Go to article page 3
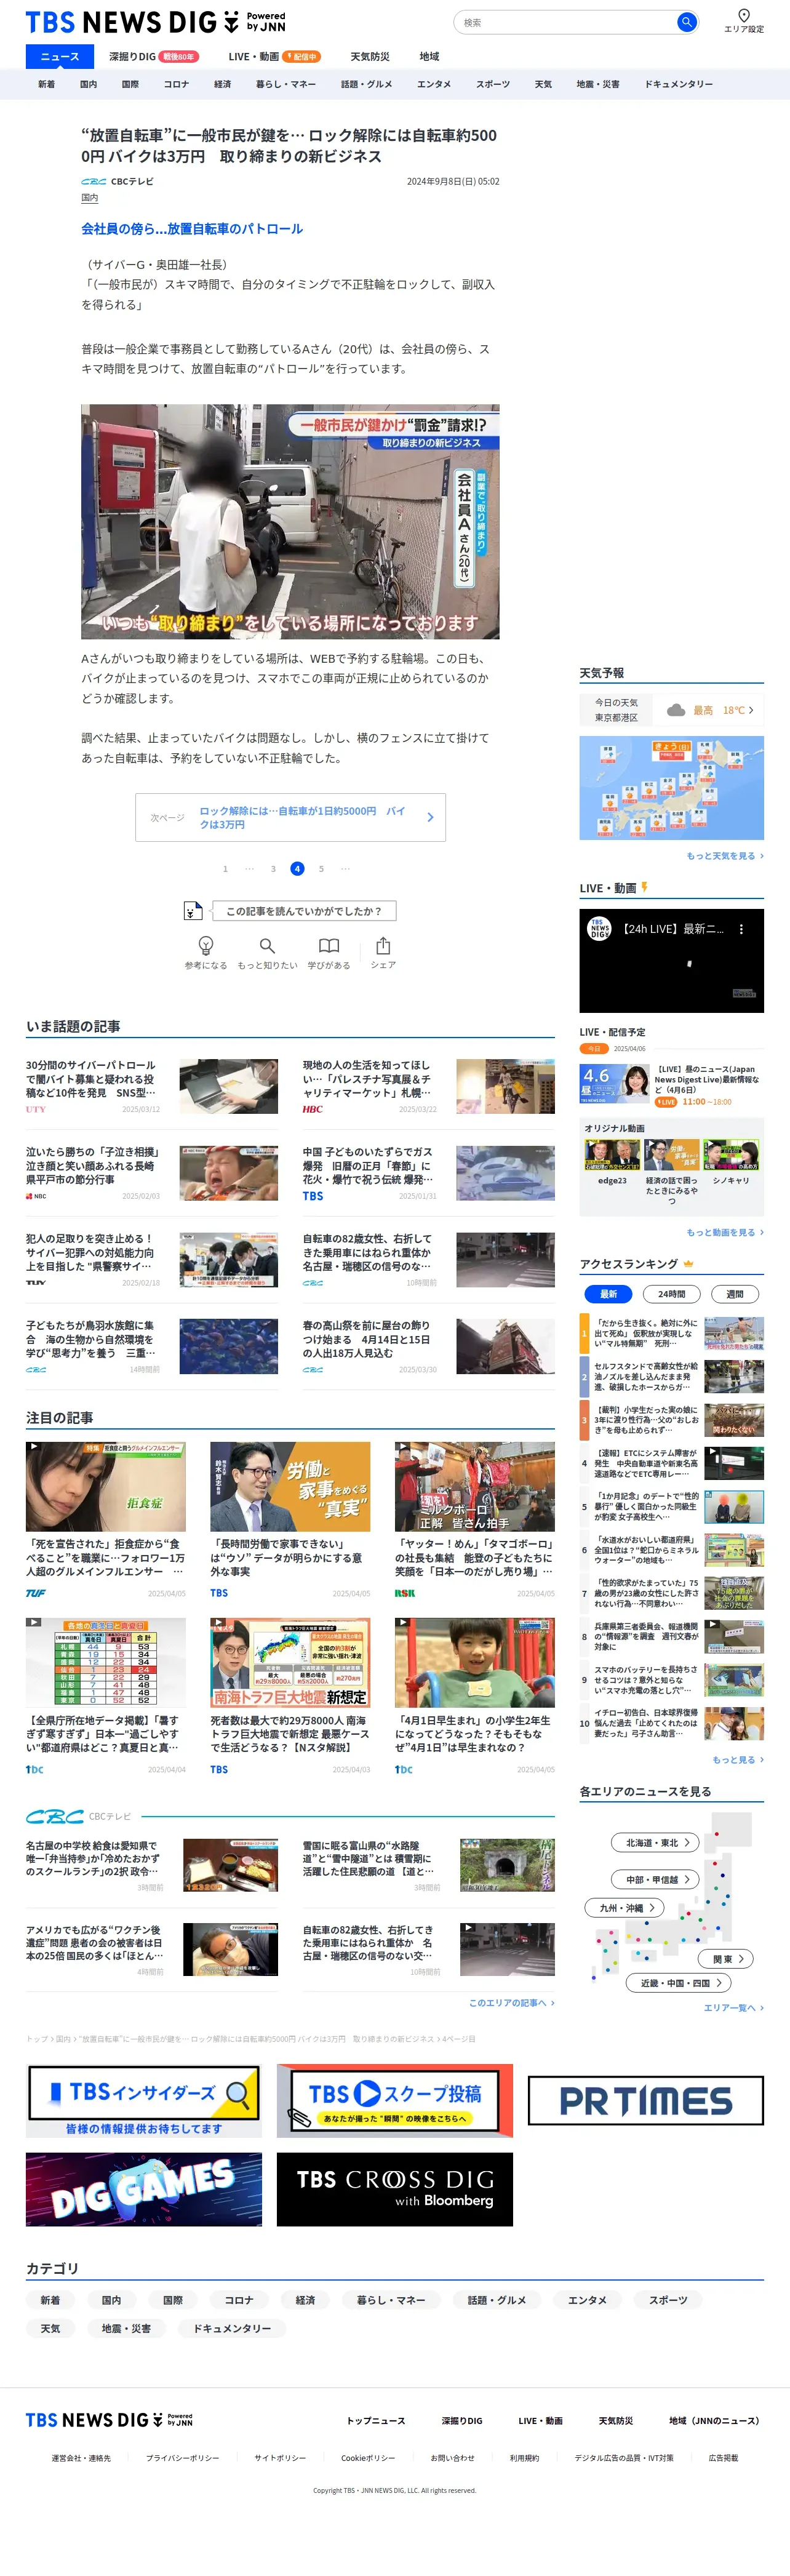The image size is (790, 2576). pos(273,869)
